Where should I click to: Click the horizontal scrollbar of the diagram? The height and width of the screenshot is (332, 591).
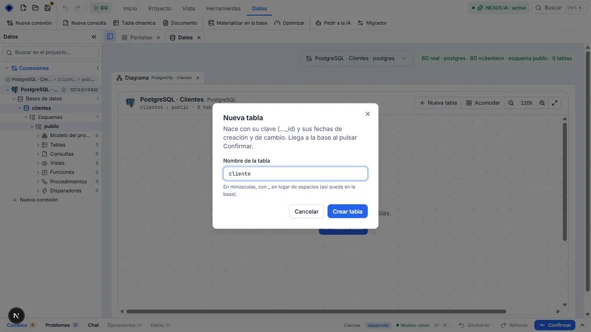click(x=316, y=311)
